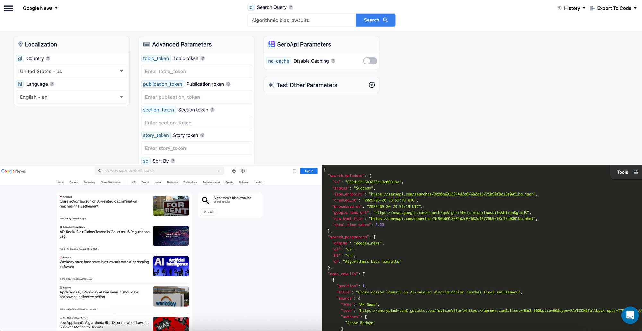Click the Google News search box
The image size is (642, 331).
(159, 171)
